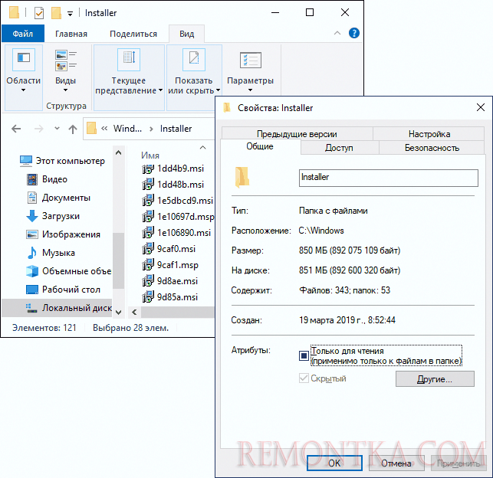The image size is (493, 478).
Task: Toggle the Скрытый checkbox
Action: click(x=304, y=378)
